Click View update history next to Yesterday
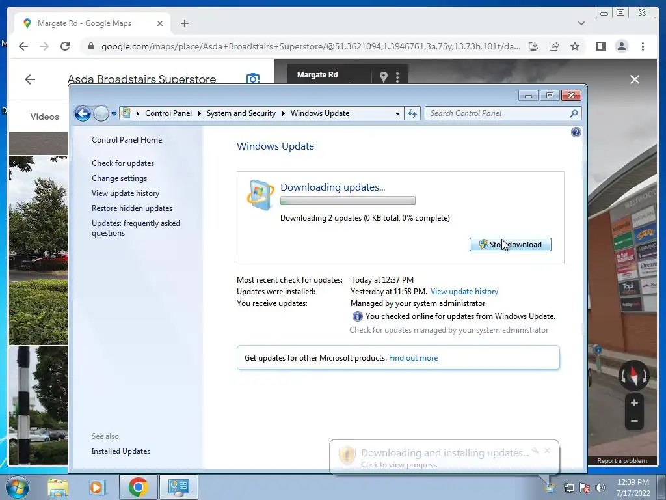 (464, 292)
